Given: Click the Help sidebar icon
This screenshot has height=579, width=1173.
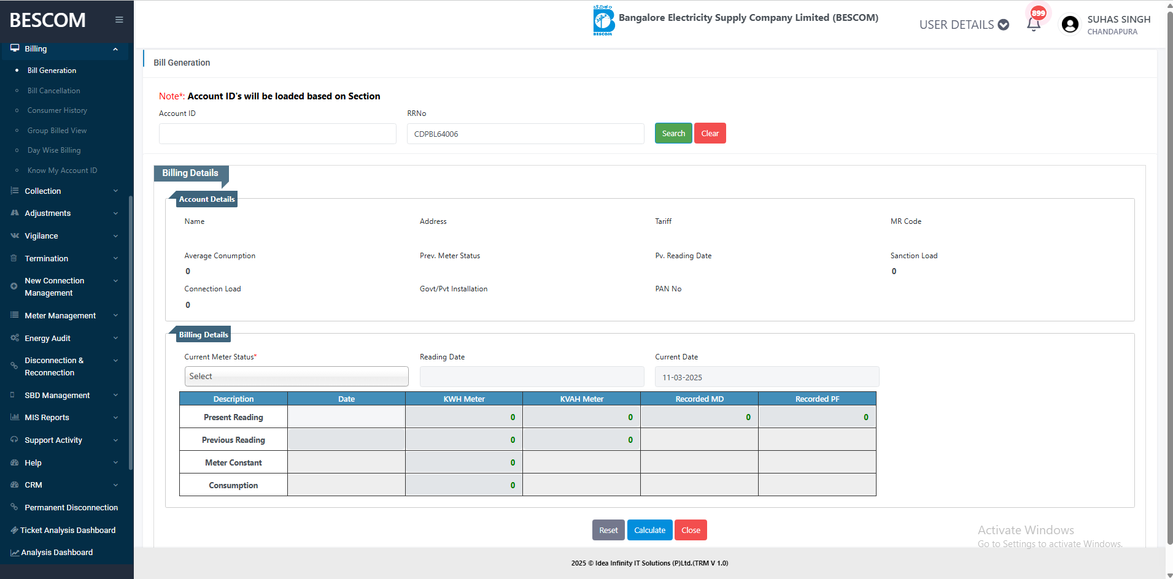Looking at the screenshot, I should (x=15, y=462).
